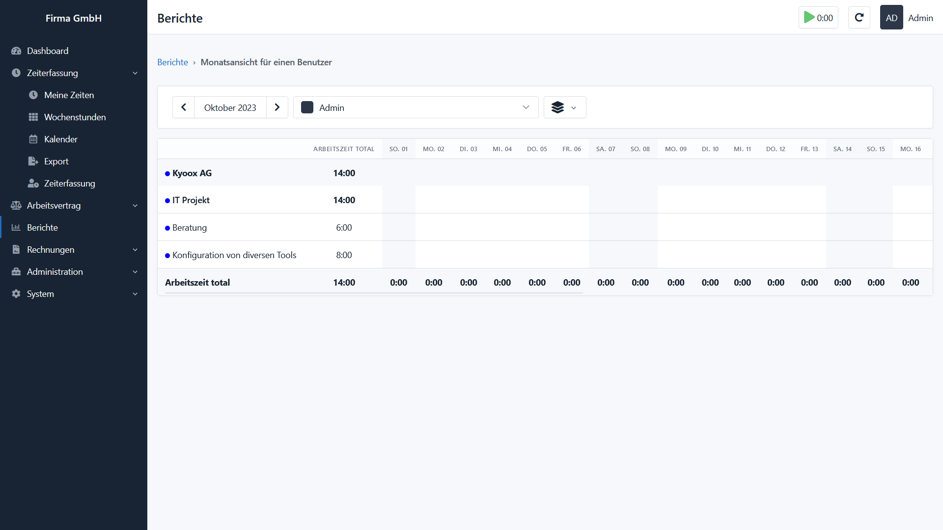This screenshot has width=943, height=530.
Task: Open Kalender from the sidebar
Action: 60,139
